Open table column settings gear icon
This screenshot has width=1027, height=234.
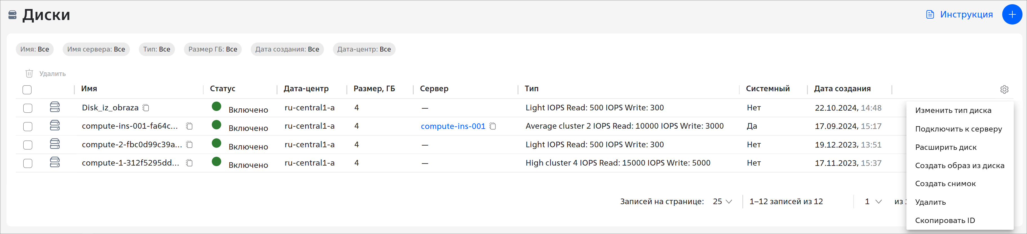pyautogui.click(x=1004, y=89)
